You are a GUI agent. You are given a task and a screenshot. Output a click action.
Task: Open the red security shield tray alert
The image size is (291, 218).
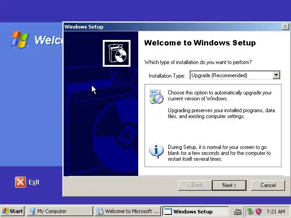click(258, 211)
